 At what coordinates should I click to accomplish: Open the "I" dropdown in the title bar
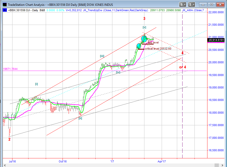191,5
